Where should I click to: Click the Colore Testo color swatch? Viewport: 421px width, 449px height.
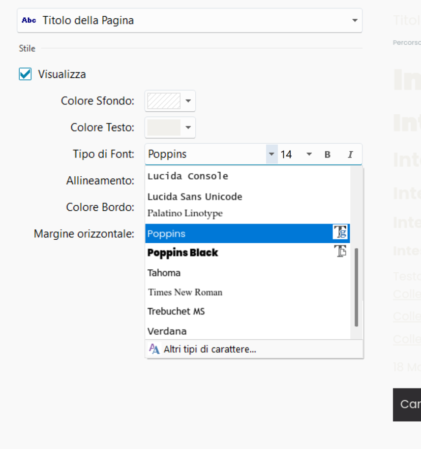(164, 128)
